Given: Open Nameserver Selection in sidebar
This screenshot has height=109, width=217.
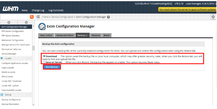Looking at the screenshot, I should click(11, 49).
